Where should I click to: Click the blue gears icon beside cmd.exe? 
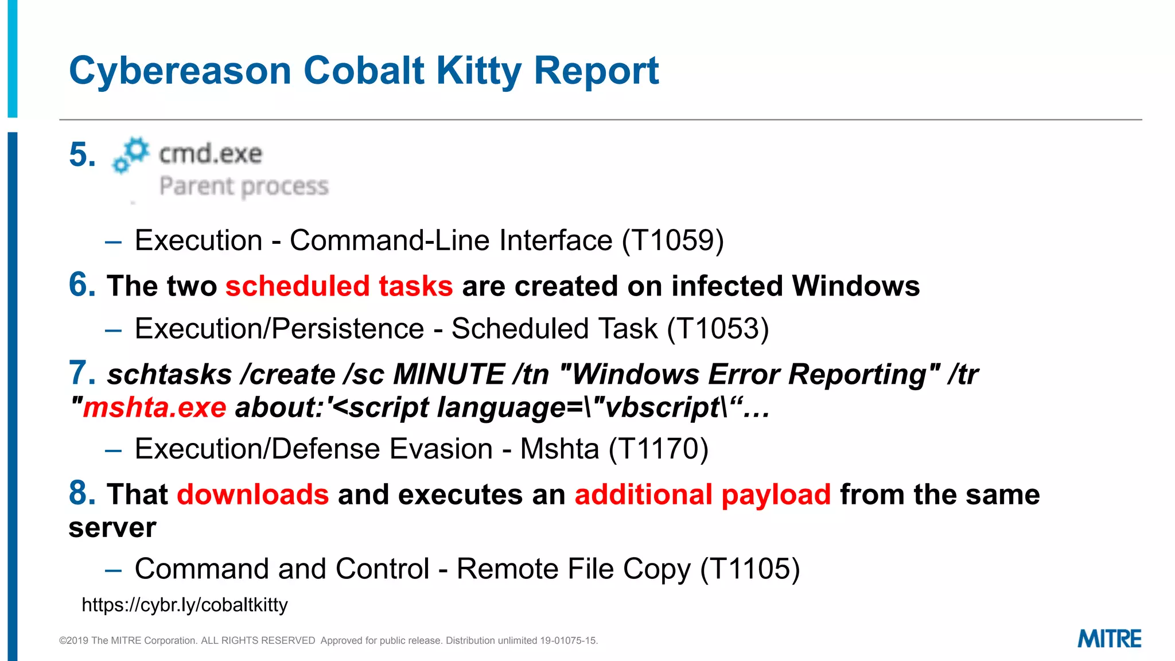click(131, 155)
